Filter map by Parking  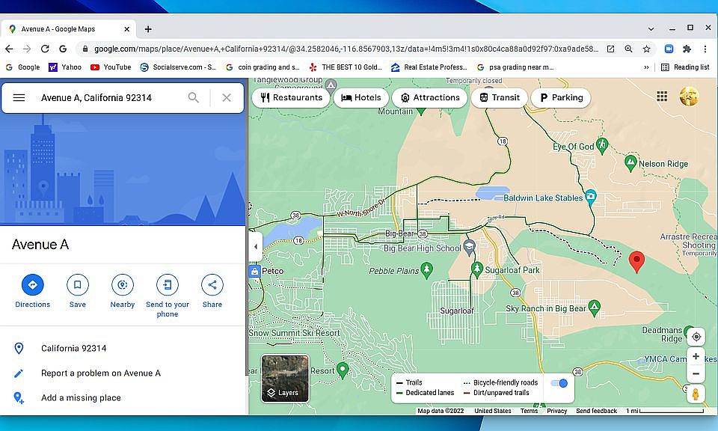click(x=561, y=97)
